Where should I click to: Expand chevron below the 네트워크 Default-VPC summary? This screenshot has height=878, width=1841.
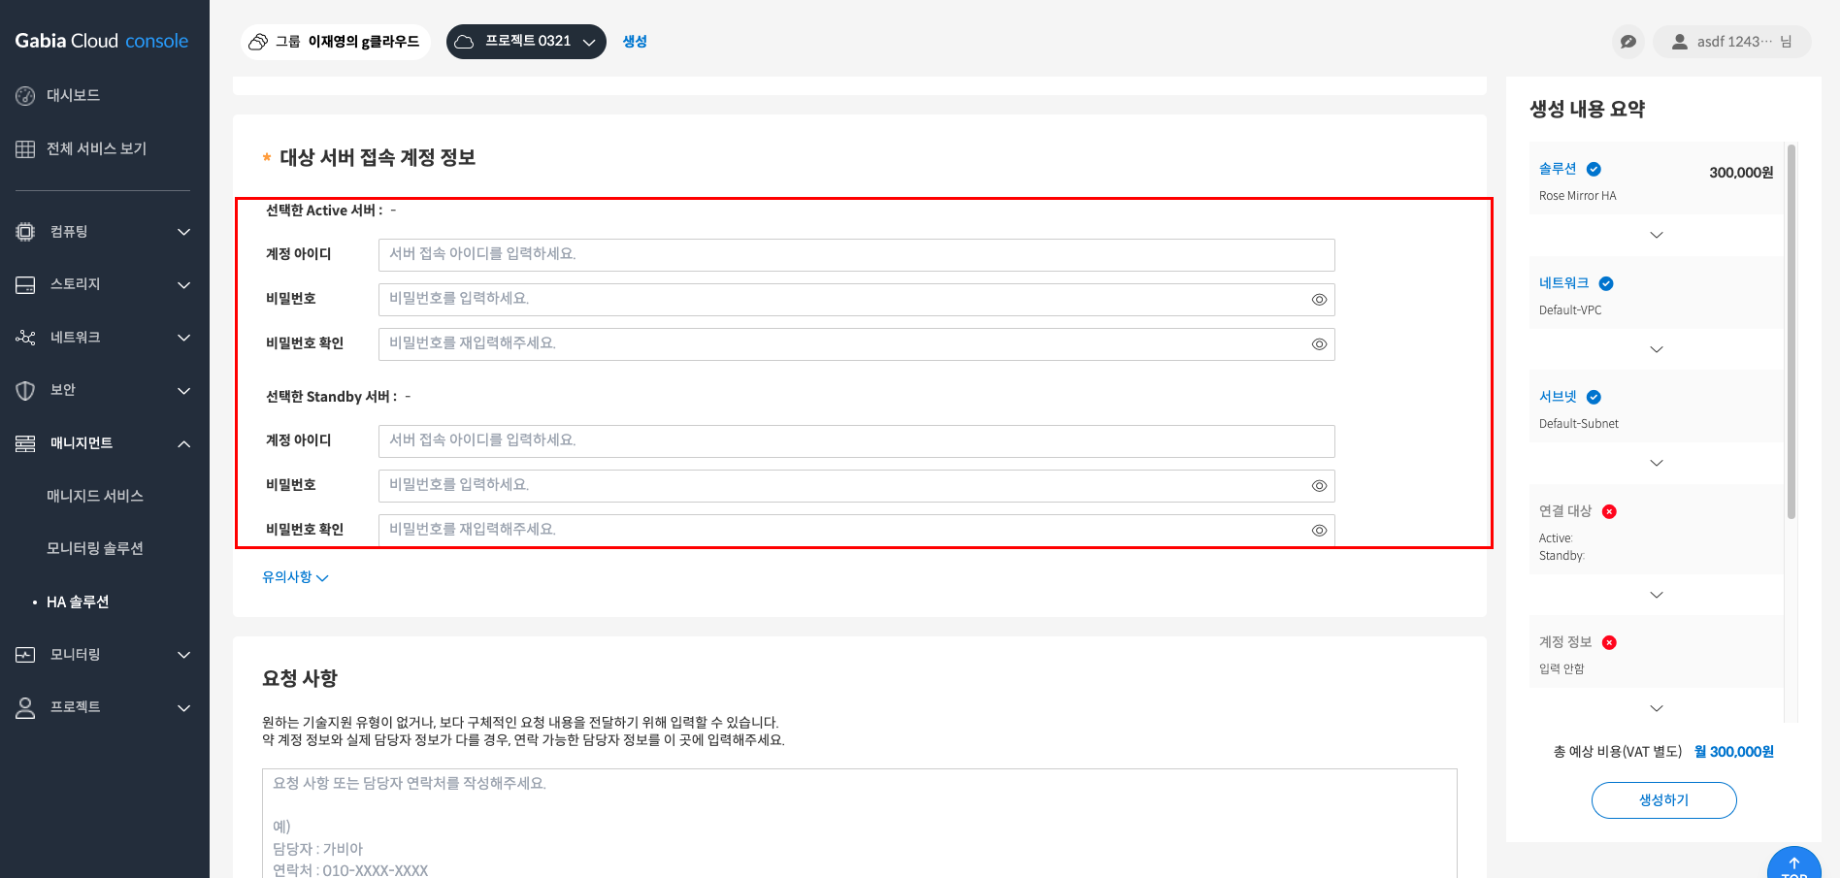coord(1657,349)
